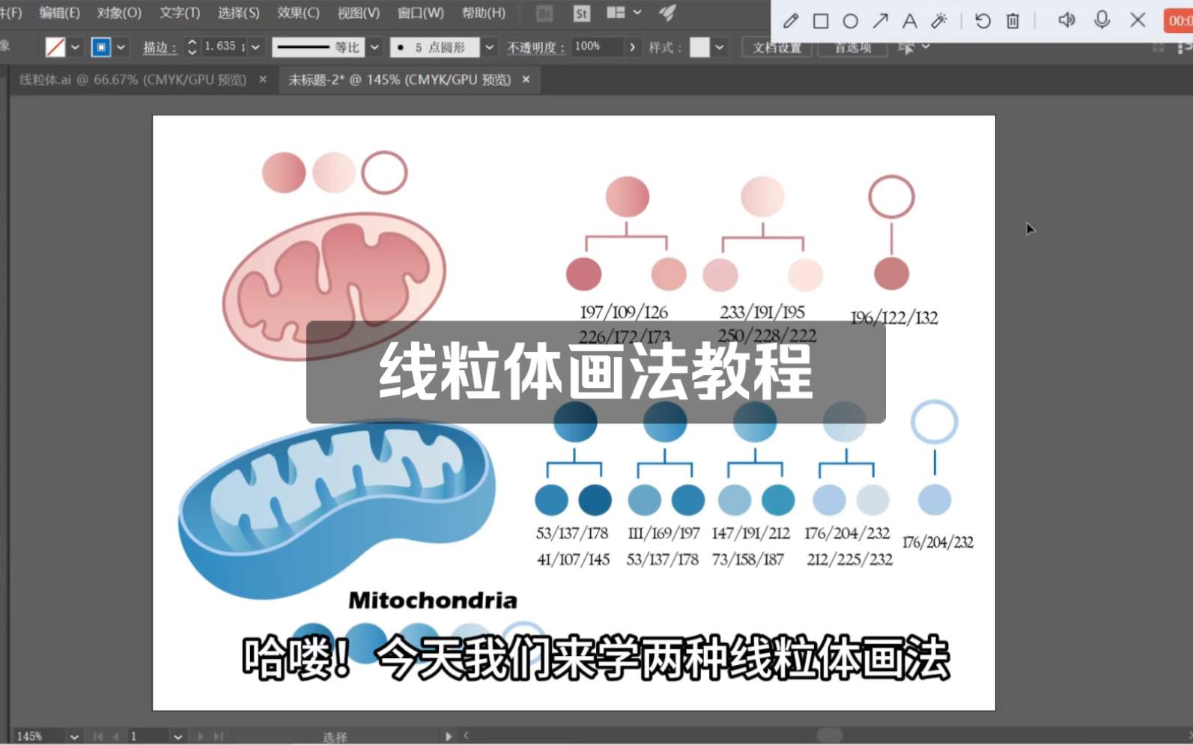Expand the graphic style dropdown arrow
The height and width of the screenshot is (745, 1193).
720,47
